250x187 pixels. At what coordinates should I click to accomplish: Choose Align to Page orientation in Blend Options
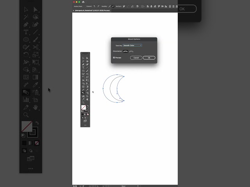tap(125, 51)
